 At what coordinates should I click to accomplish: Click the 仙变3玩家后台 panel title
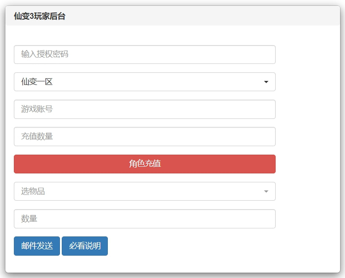pyautogui.click(x=40, y=16)
